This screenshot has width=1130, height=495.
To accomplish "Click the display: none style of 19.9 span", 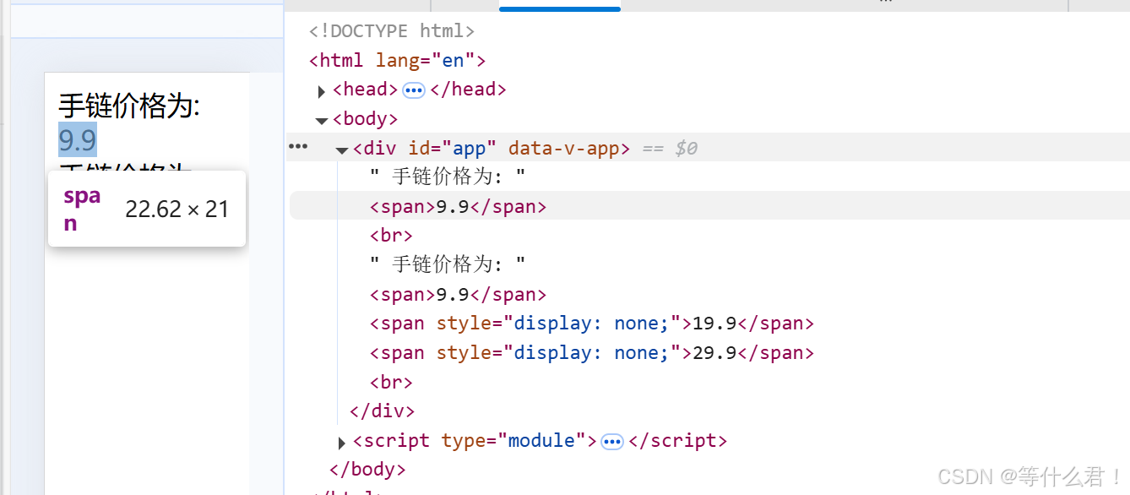I will 591,324.
